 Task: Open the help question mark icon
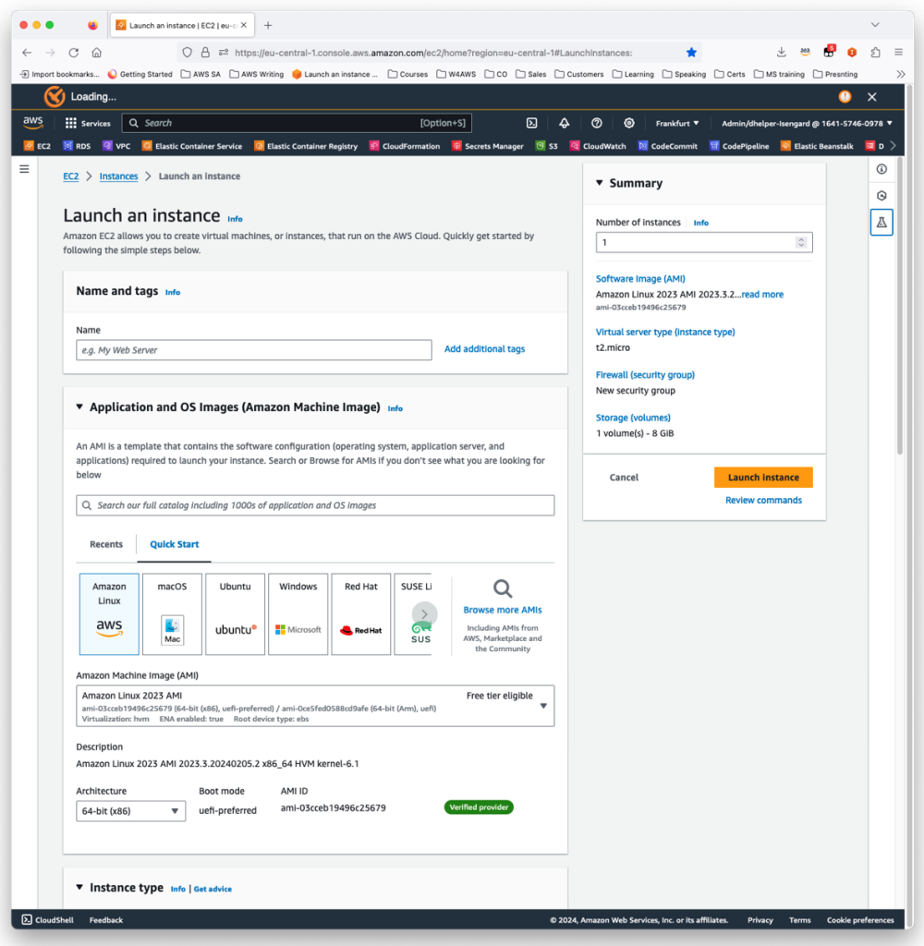pos(597,122)
